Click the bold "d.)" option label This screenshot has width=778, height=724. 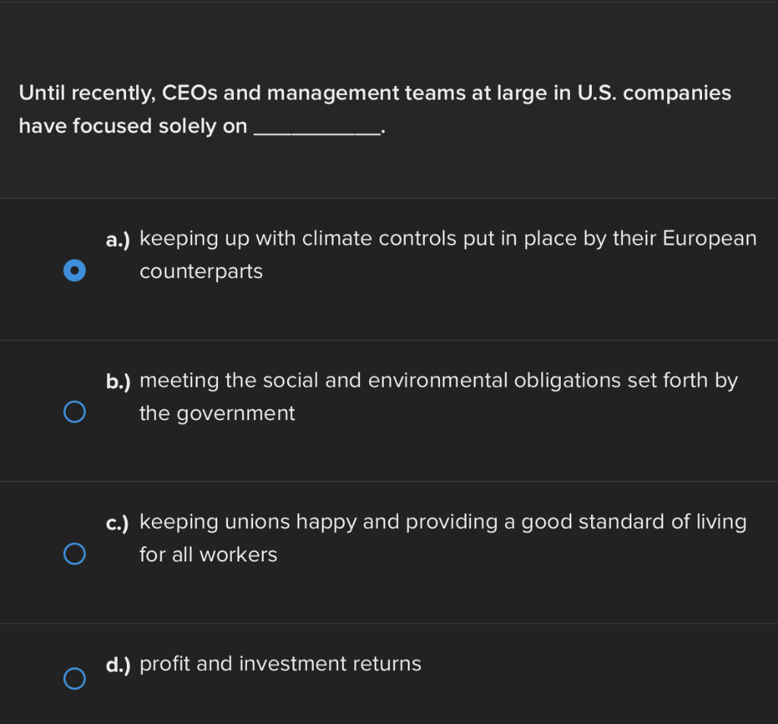118,665
